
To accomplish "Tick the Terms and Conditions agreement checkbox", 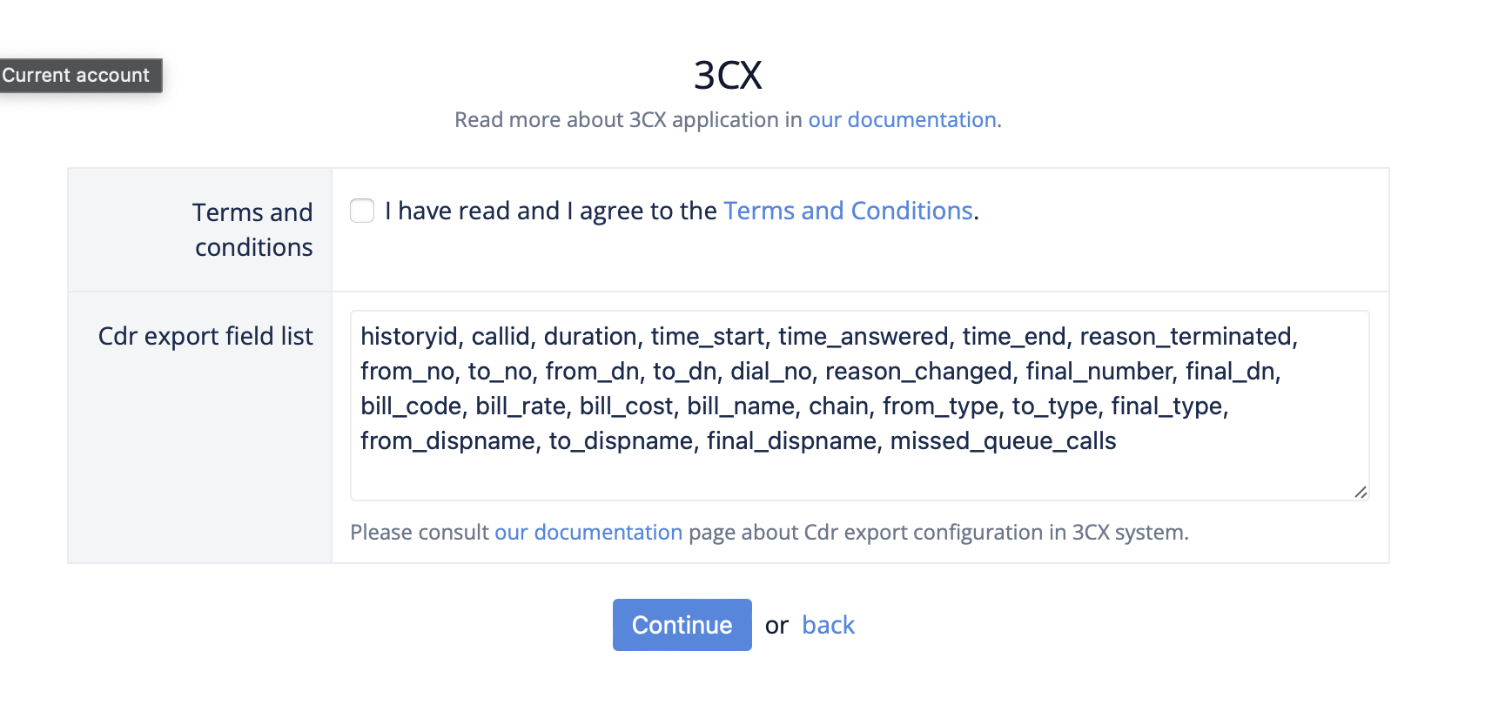I will coord(362,211).
